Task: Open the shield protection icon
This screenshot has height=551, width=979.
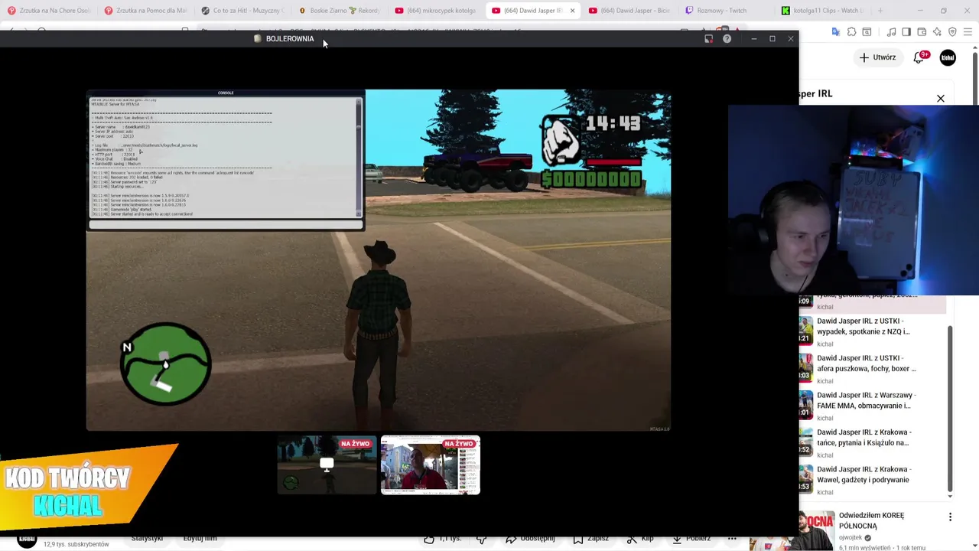Action: (x=952, y=32)
